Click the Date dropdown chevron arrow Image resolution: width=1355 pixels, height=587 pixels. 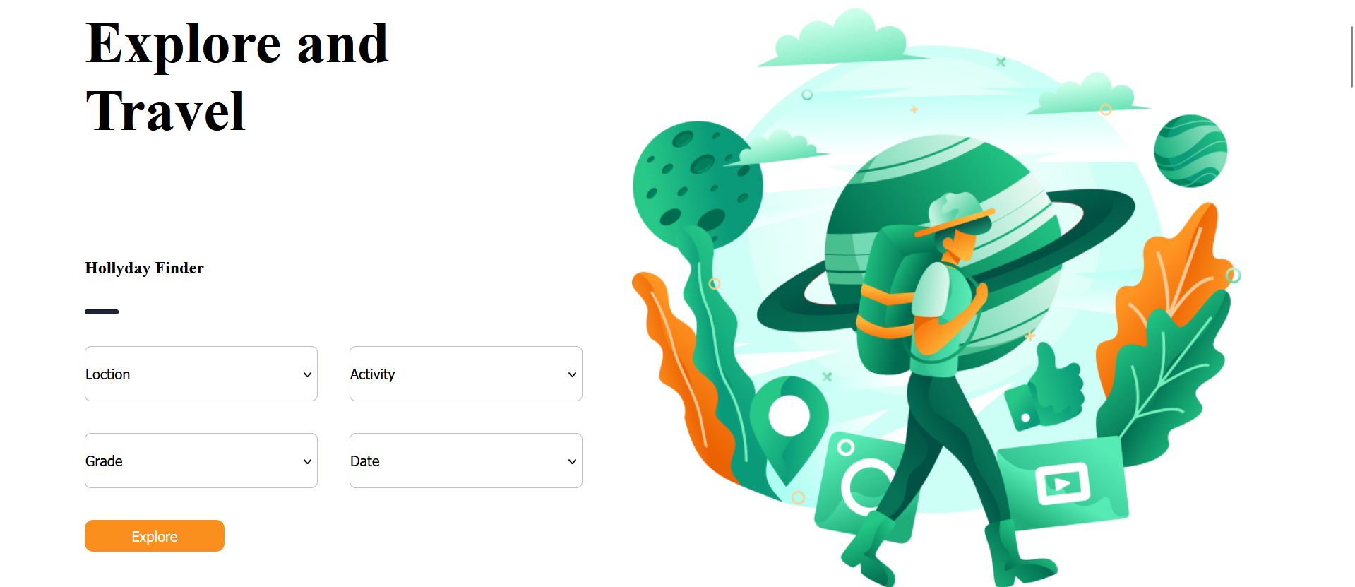[572, 461]
